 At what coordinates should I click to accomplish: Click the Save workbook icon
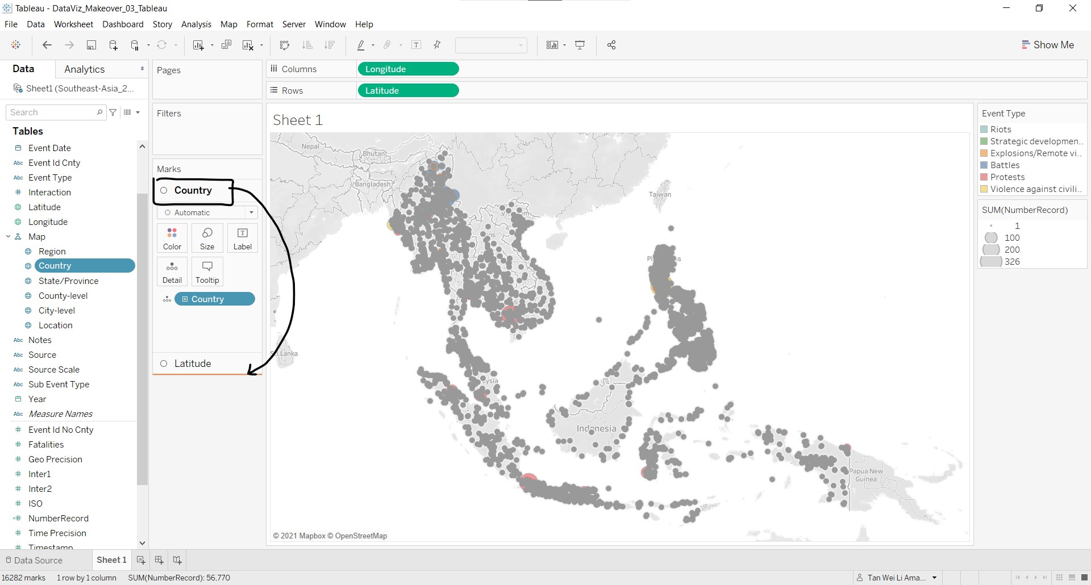click(91, 45)
